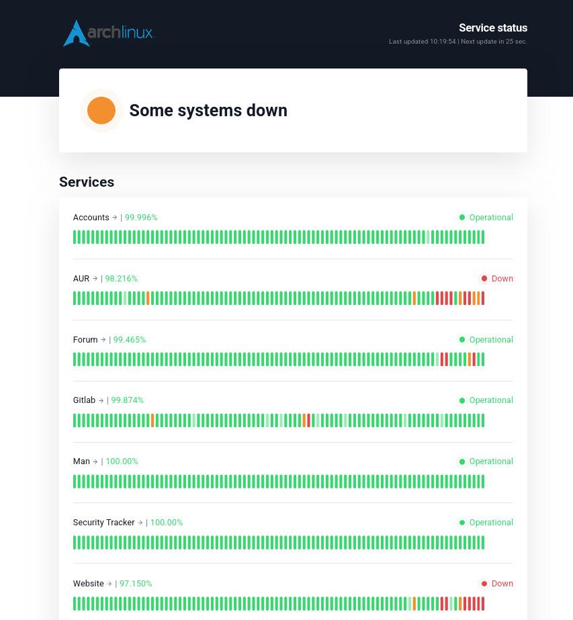Open the Man service link

(x=81, y=461)
